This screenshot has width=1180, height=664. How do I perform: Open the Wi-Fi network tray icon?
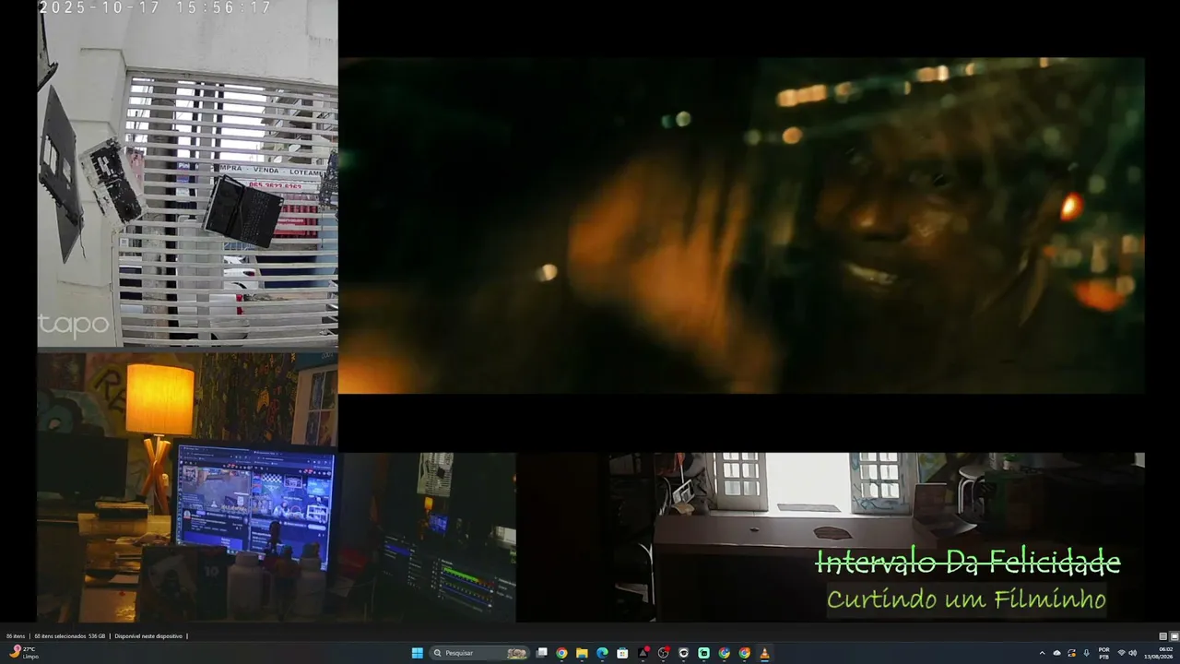1122,653
